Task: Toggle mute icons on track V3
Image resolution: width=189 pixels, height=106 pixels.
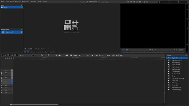Action: tap(2, 75)
